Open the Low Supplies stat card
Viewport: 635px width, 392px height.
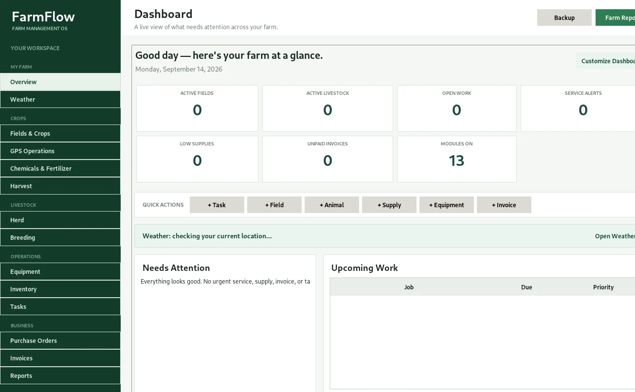[x=197, y=159]
